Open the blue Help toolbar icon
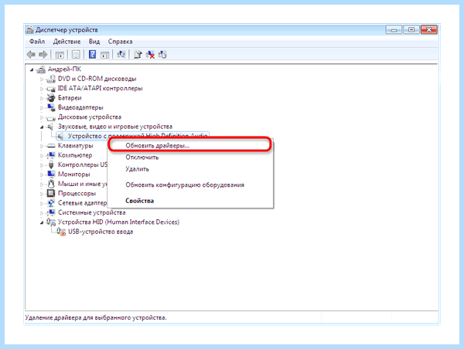Image resolution: width=464 pixels, height=349 pixels. pyautogui.click(x=92, y=54)
